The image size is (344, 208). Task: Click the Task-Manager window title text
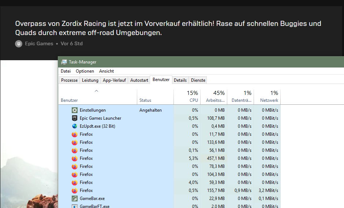pyautogui.click(x=82, y=62)
